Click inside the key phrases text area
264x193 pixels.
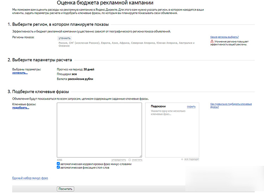[99, 130]
